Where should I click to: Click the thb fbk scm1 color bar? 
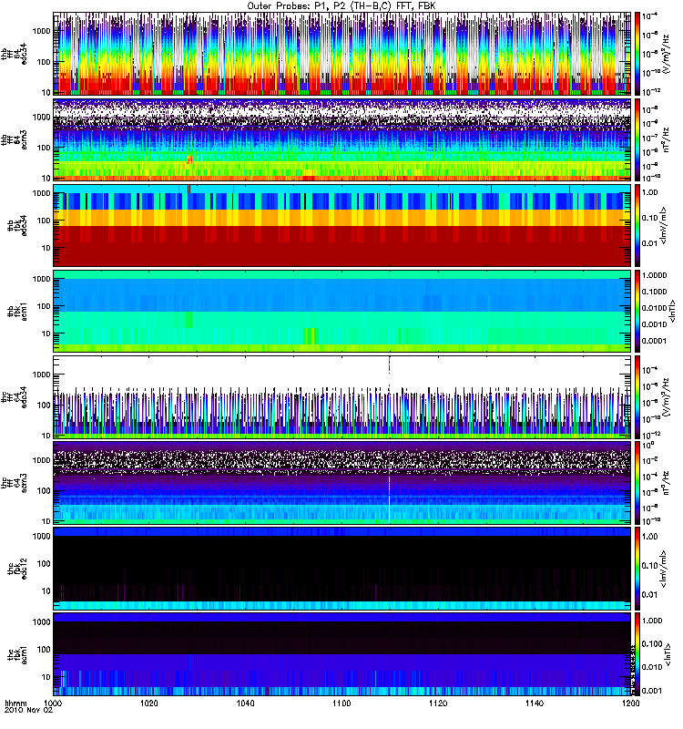click(637, 311)
